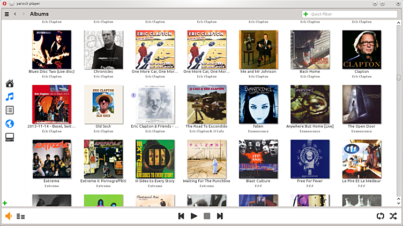The width and height of the screenshot is (403, 226).
Task: Open the Home view in sidebar
Action: (10, 83)
